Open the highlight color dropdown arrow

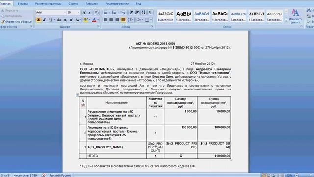point(89,20)
